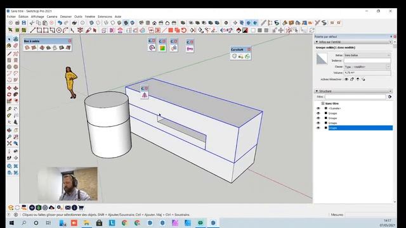Click the Drape tool in Bac à sable
This screenshot has height=228, width=406.
tap(55, 47)
